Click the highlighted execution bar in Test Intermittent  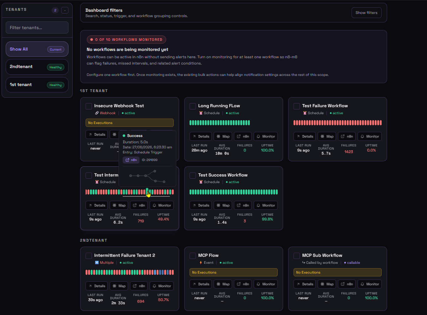point(147,191)
